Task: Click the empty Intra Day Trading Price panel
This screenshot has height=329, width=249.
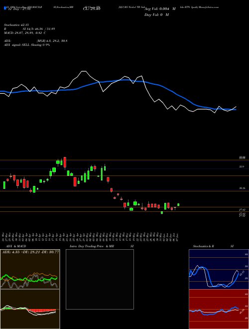Action: click(x=100, y=279)
